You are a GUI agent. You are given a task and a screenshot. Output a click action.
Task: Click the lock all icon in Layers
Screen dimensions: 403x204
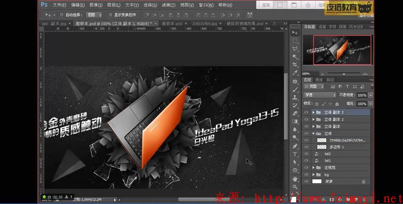click(337, 104)
